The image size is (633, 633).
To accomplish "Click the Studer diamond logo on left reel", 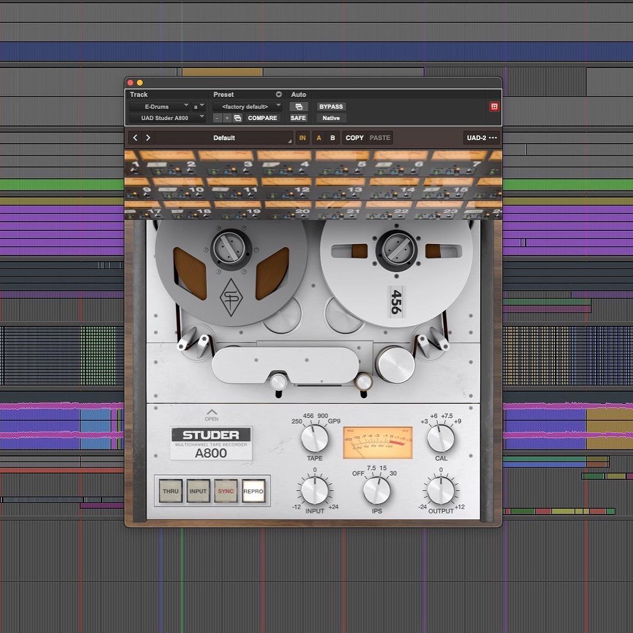I will (231, 298).
